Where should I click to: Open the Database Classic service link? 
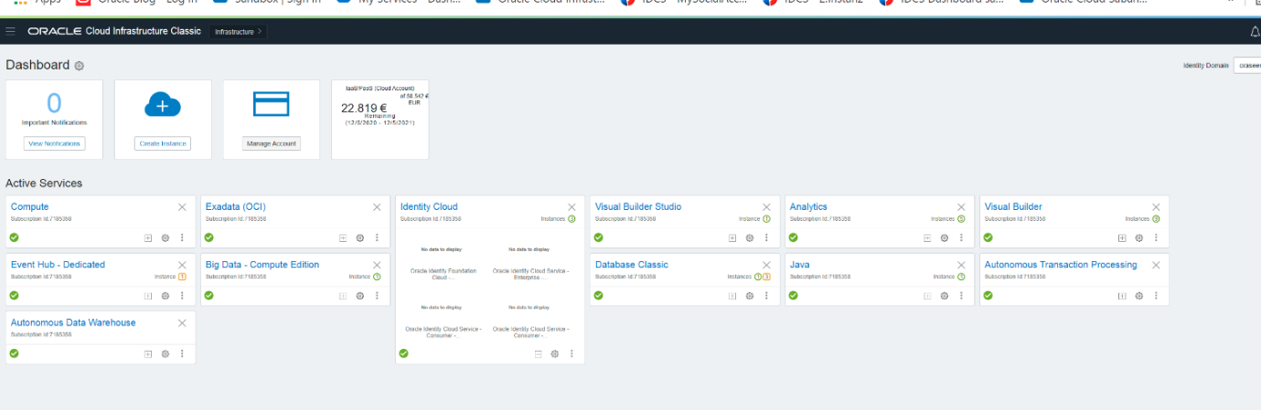click(x=632, y=265)
